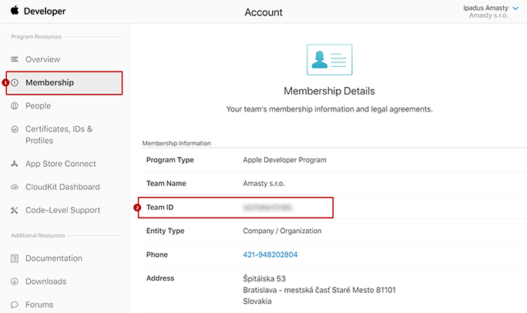The height and width of the screenshot is (313, 527).
Task: Click the Developer title text
Action: tap(45, 11)
